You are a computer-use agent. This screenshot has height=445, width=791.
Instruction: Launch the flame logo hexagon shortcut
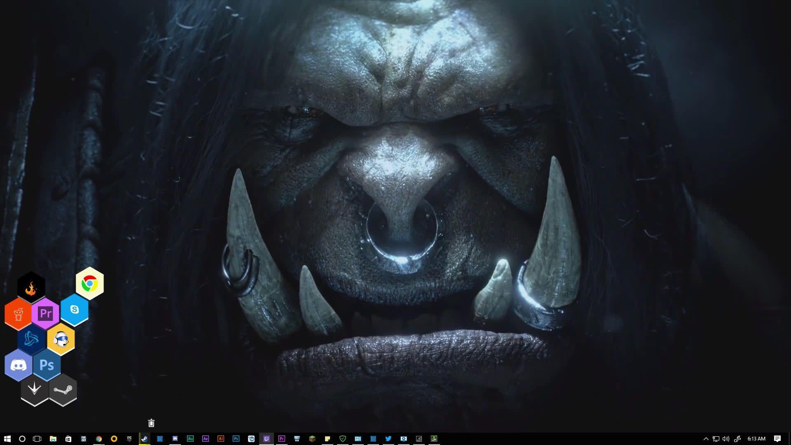(31, 287)
